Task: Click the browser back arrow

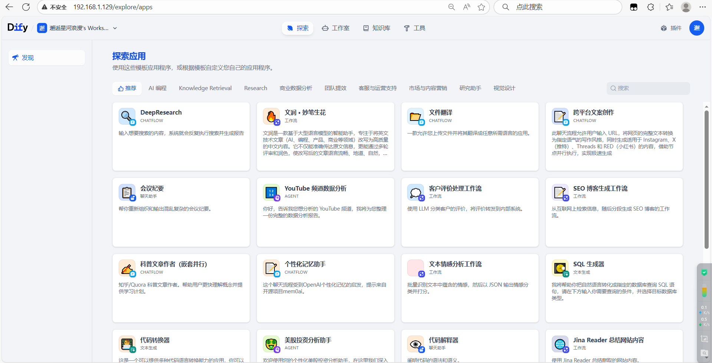Action: [9, 7]
